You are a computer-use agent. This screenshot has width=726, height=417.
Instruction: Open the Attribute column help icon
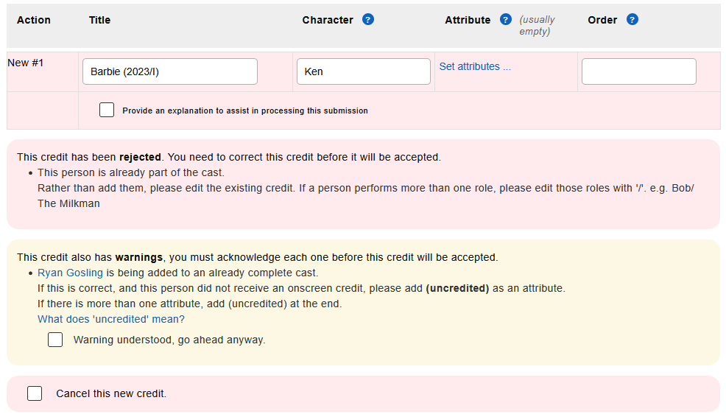(505, 20)
